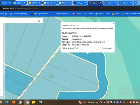Viewport: 140px width, 105px height.
Task: Open Firefox from the taskbar
Action: click(x=14, y=102)
